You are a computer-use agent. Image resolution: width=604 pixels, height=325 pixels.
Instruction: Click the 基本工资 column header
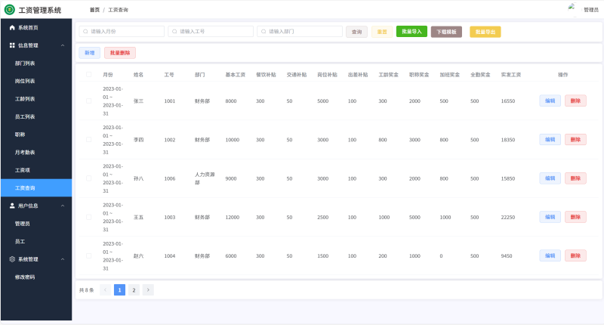tap(236, 75)
